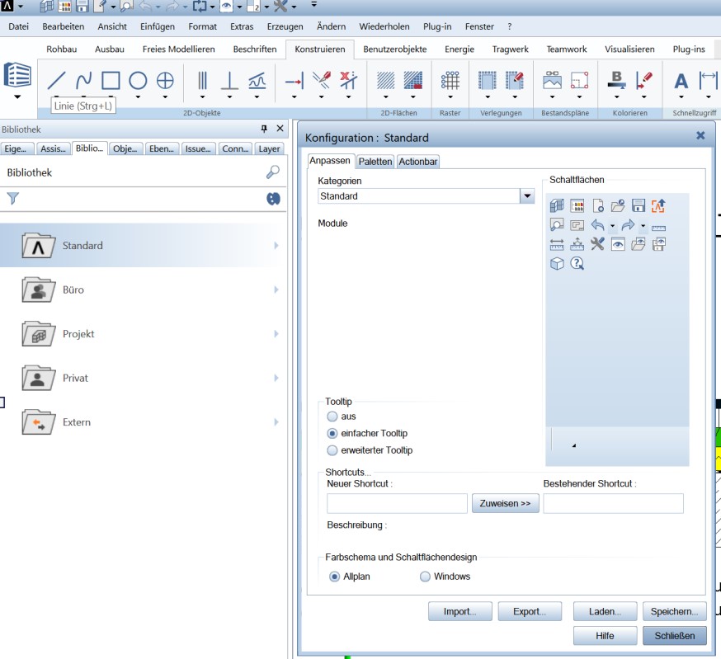
Task: Click the filter funnel icon in library
Action: (12, 198)
